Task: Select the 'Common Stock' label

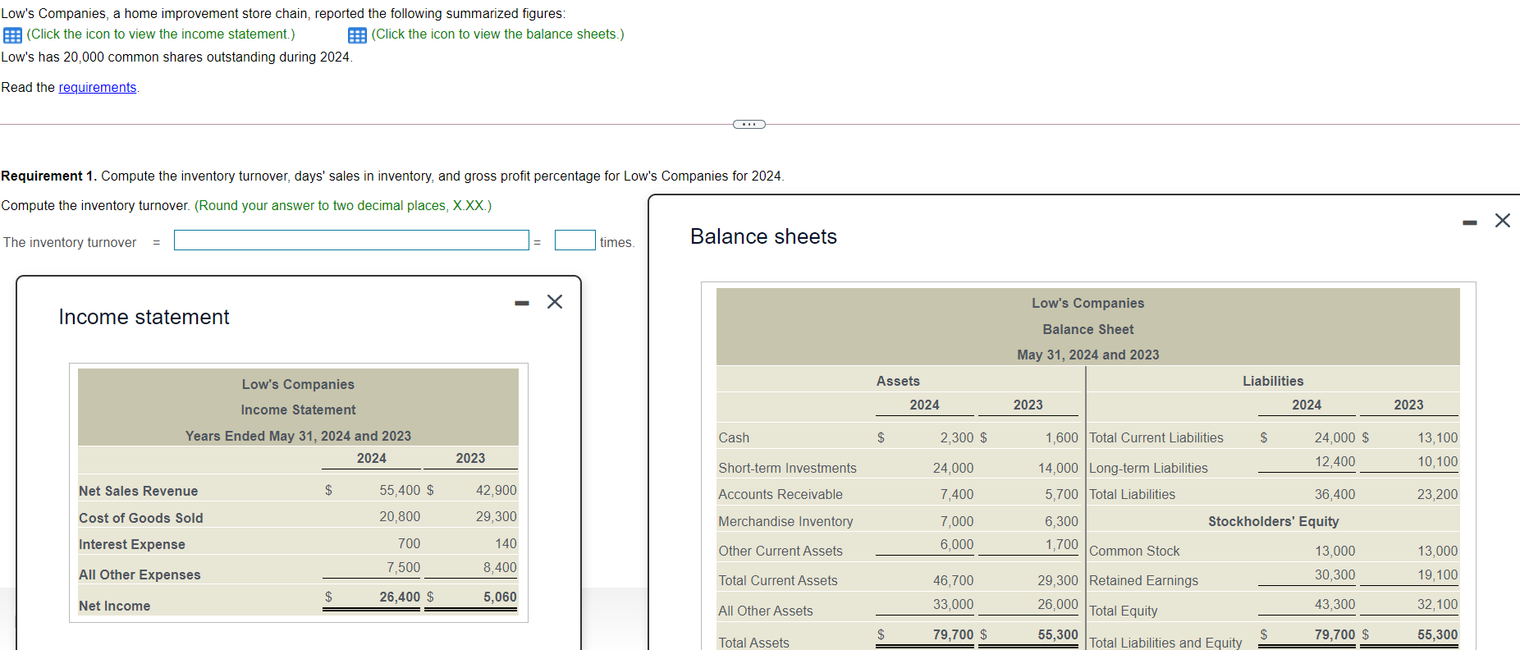Action: pos(1134,551)
